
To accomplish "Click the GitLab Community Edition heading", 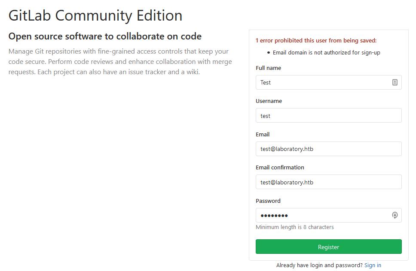I will [95, 15].
